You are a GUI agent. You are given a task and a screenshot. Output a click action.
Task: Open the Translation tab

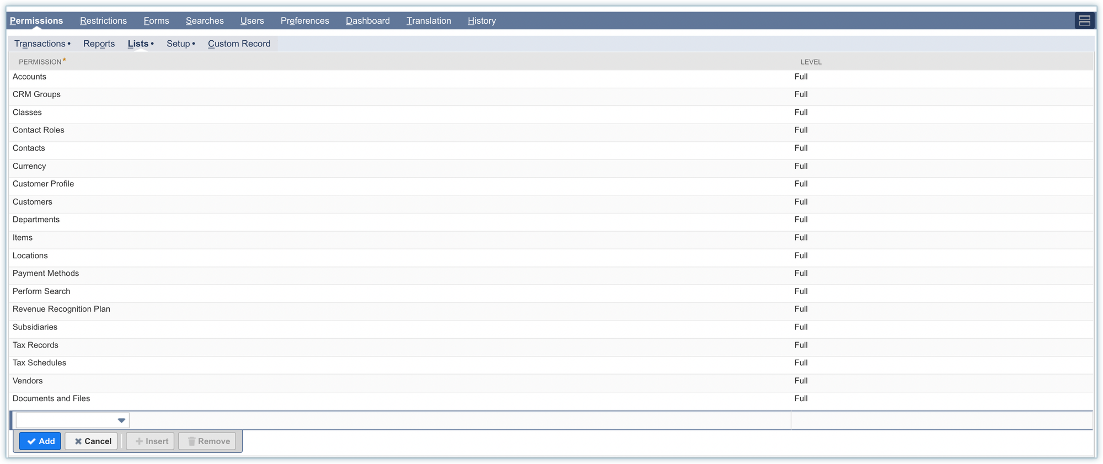click(x=429, y=20)
